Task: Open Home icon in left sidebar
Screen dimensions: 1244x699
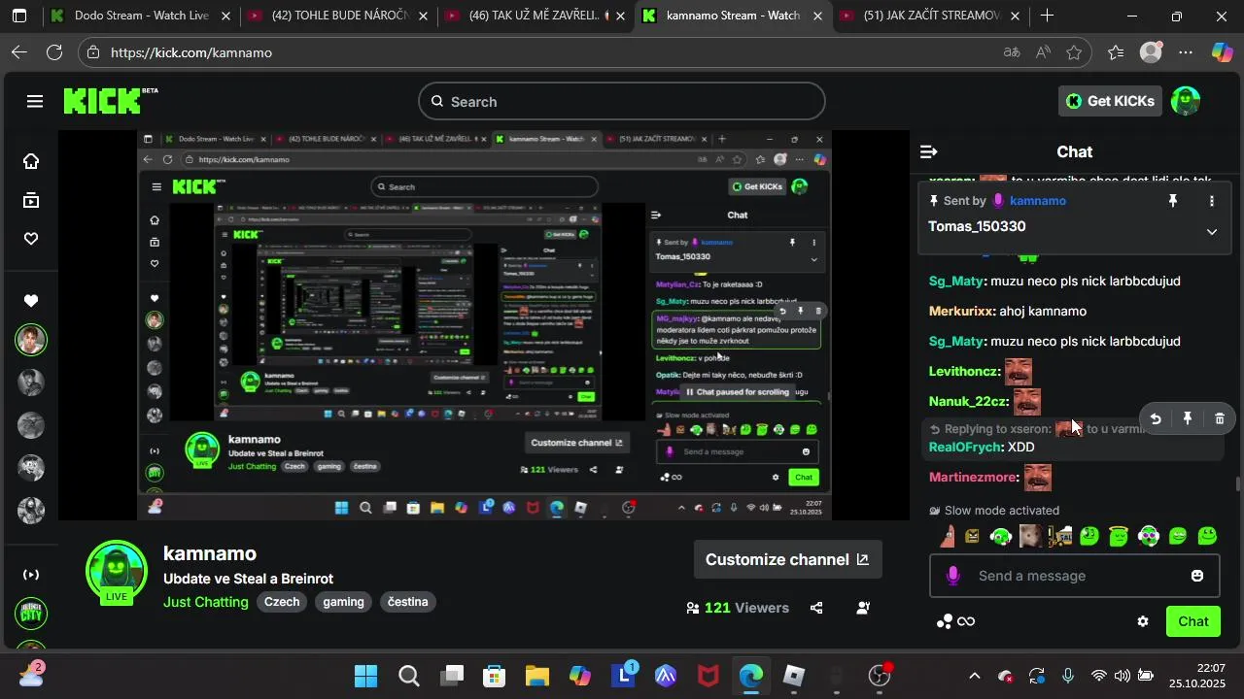Action: [x=31, y=161]
